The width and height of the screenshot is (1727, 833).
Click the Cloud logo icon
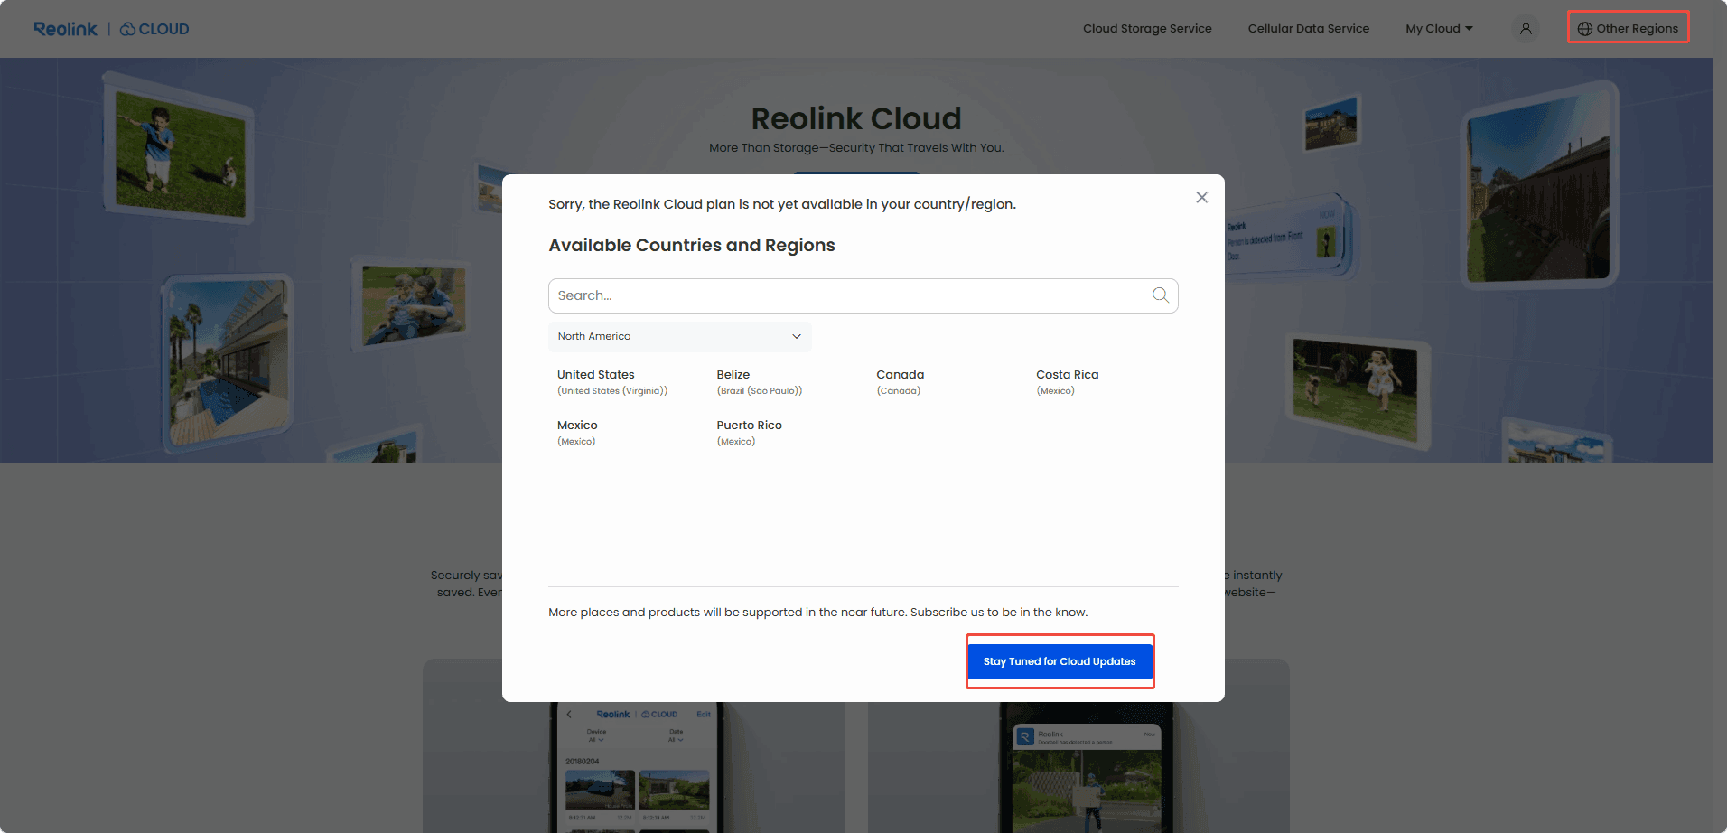click(x=126, y=28)
